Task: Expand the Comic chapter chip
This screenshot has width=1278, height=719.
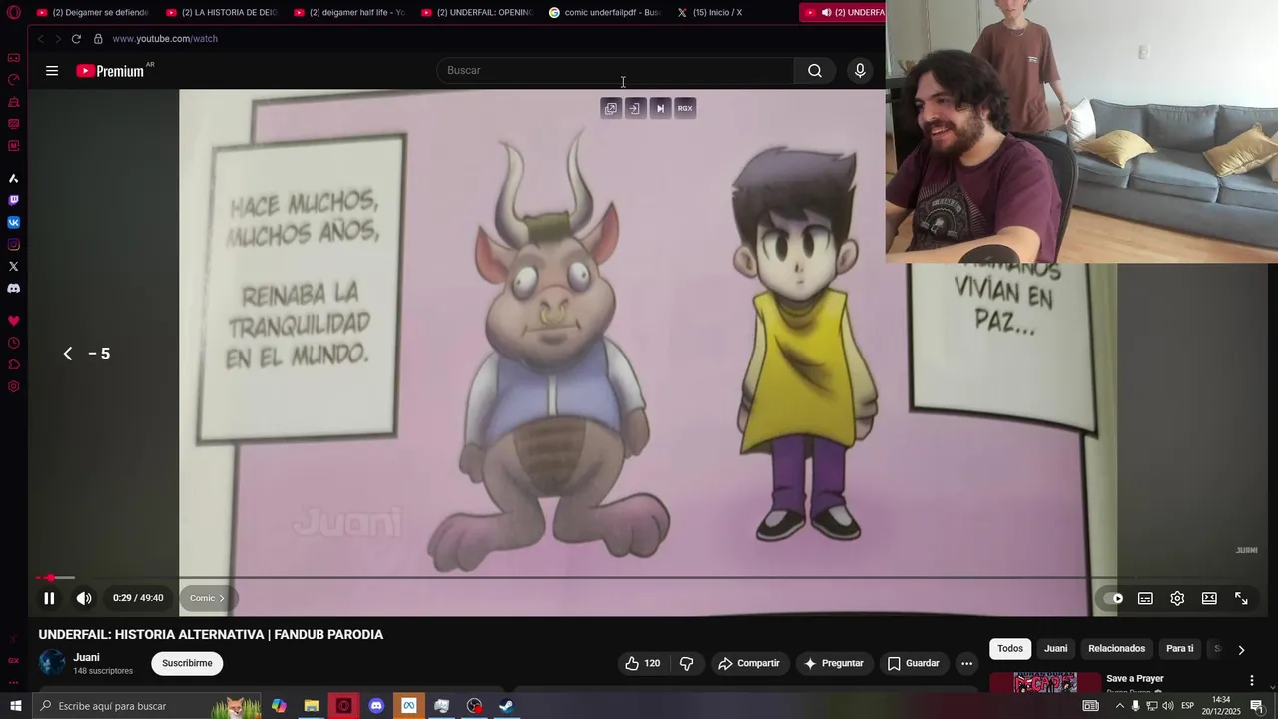Action: [208, 598]
